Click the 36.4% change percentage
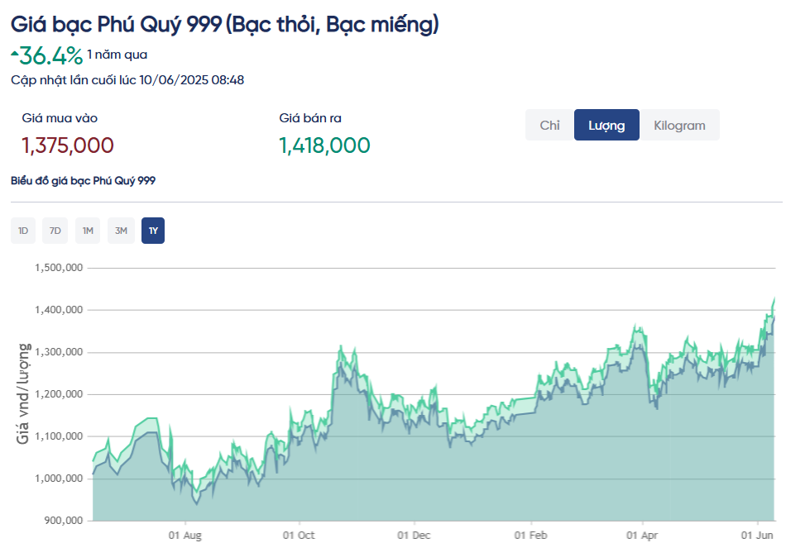The width and height of the screenshot is (786, 543). (51, 55)
